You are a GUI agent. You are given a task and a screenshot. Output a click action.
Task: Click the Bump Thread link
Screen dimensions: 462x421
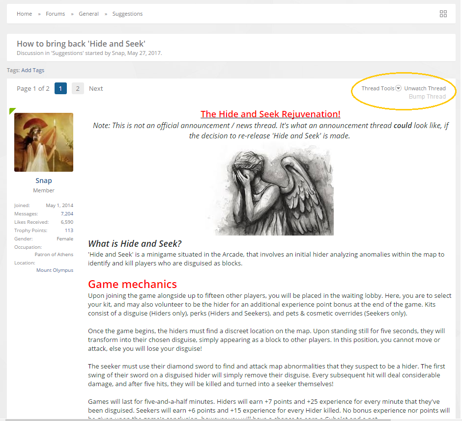[x=427, y=97]
